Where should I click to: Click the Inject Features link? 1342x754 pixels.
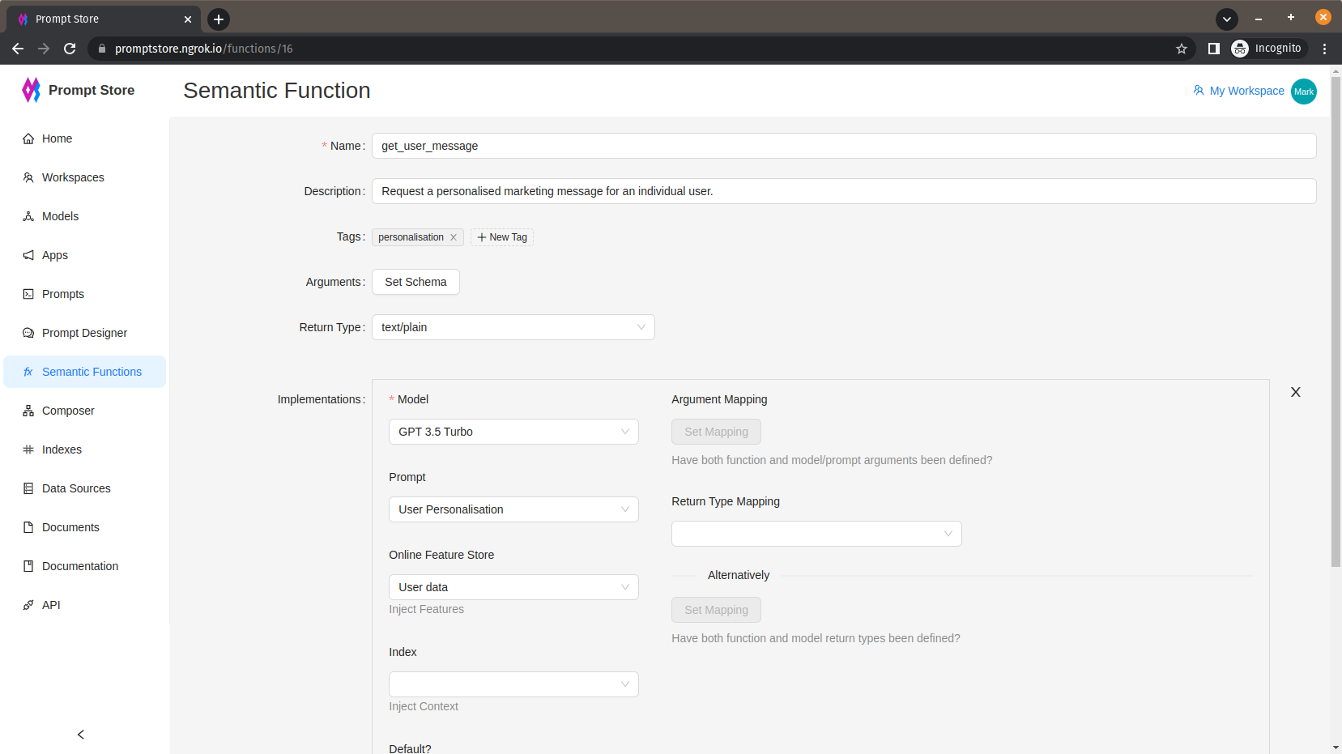(x=426, y=609)
